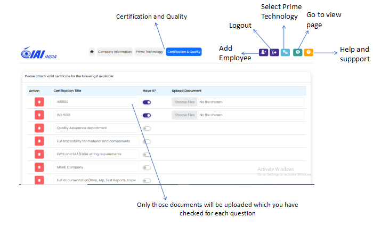Open orange Help and Support icon
Image resolution: width=373 pixels, height=233 pixels.
tap(309, 52)
